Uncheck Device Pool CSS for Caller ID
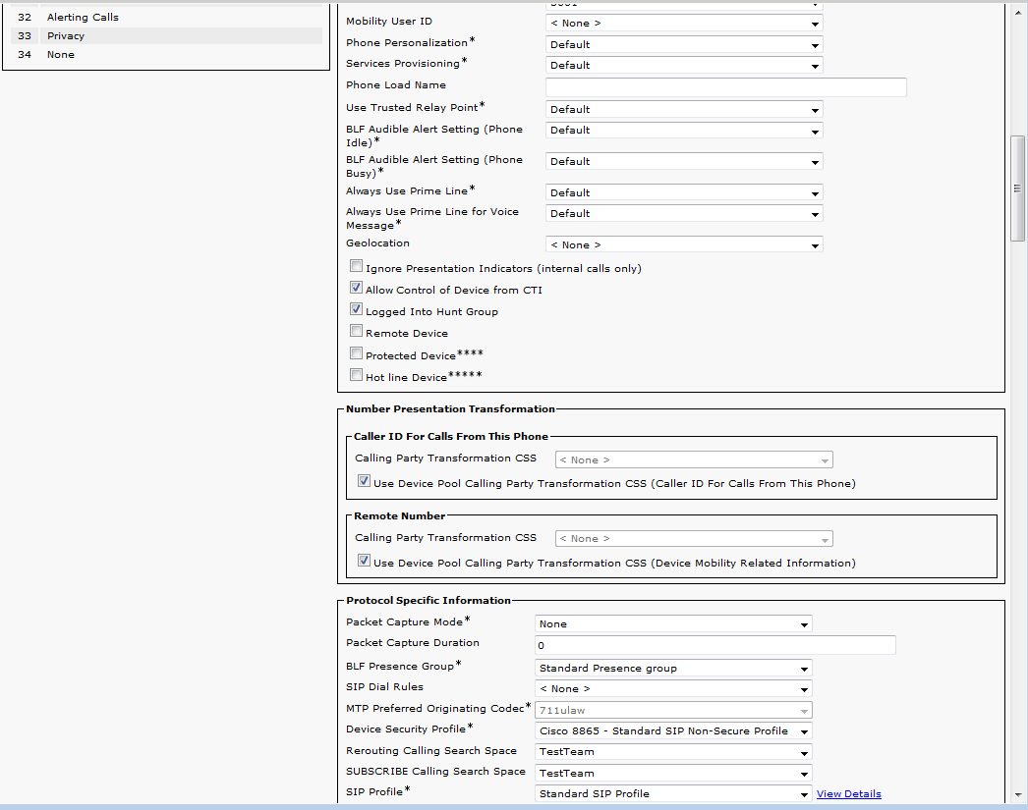Screen dimensions: 1028x810 point(364,482)
